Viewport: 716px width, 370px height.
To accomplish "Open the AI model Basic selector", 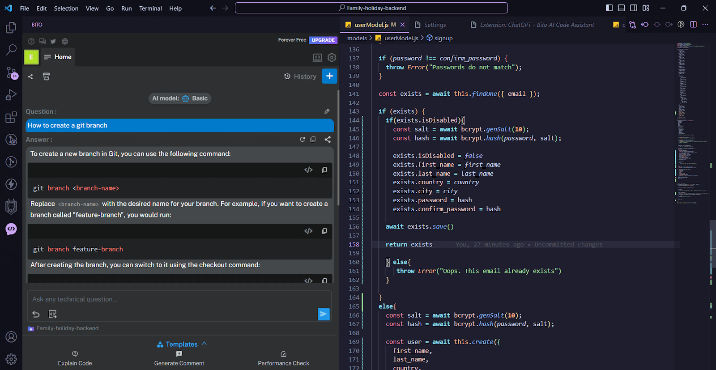I will tap(180, 98).
